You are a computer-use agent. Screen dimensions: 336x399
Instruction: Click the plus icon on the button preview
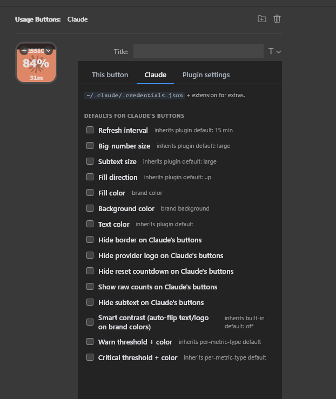click(x=24, y=50)
